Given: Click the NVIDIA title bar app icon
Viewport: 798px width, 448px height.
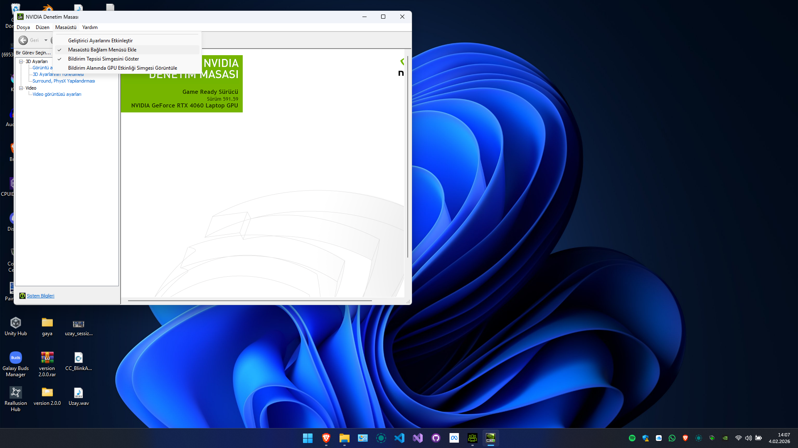Looking at the screenshot, I should tap(20, 17).
